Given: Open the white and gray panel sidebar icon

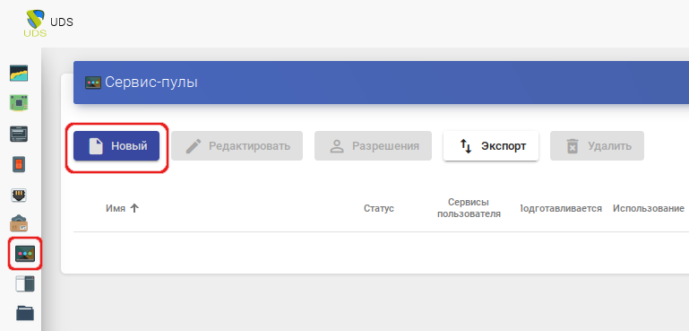Looking at the screenshot, I should (x=25, y=283).
